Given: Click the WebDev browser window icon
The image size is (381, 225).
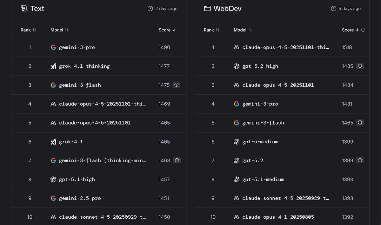Looking at the screenshot, I should pyautogui.click(x=207, y=9).
